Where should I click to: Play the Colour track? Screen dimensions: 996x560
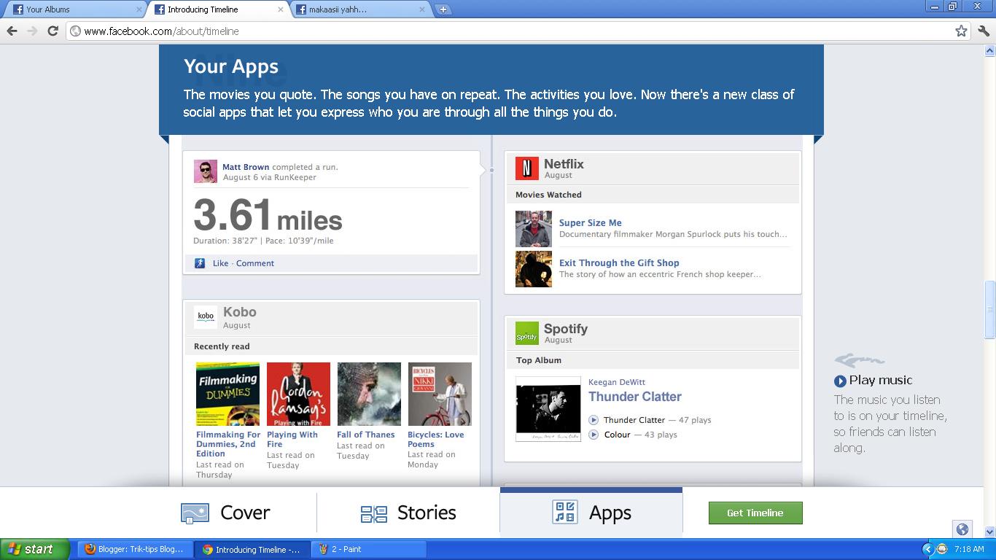(x=594, y=435)
